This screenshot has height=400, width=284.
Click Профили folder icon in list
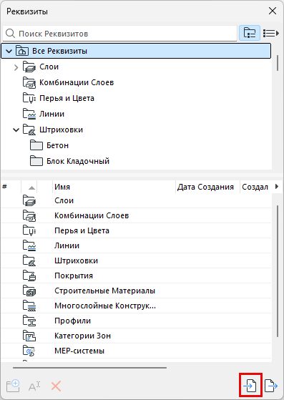pos(29,321)
